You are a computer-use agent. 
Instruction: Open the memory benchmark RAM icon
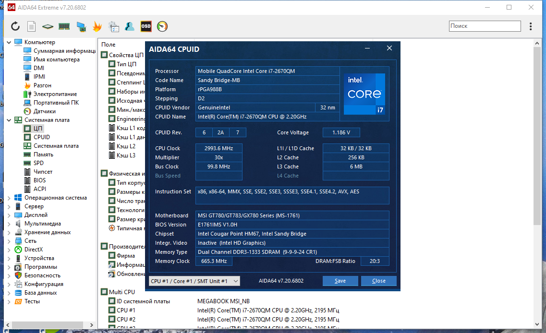(x=64, y=26)
